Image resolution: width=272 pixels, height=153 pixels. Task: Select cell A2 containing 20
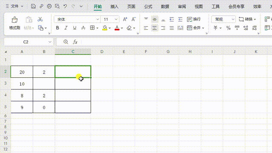click(x=22, y=72)
